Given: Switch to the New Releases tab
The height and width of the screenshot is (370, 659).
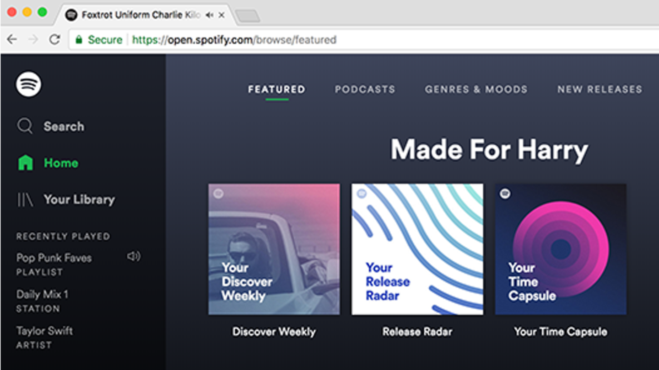Looking at the screenshot, I should coord(600,89).
